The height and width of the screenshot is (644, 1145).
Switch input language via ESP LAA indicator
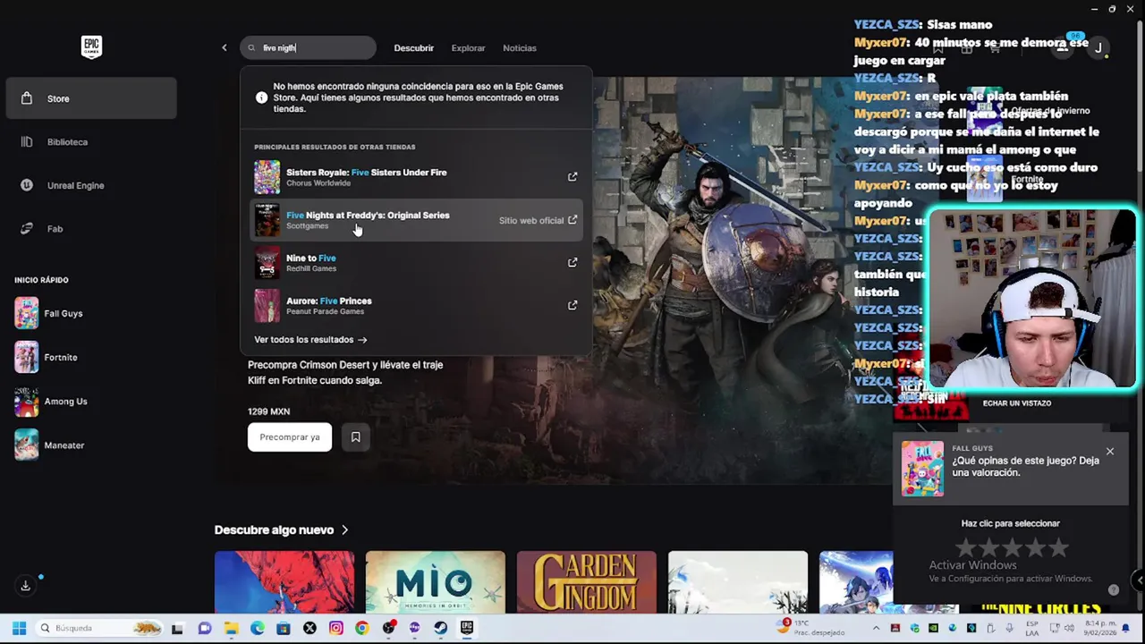tap(1032, 628)
